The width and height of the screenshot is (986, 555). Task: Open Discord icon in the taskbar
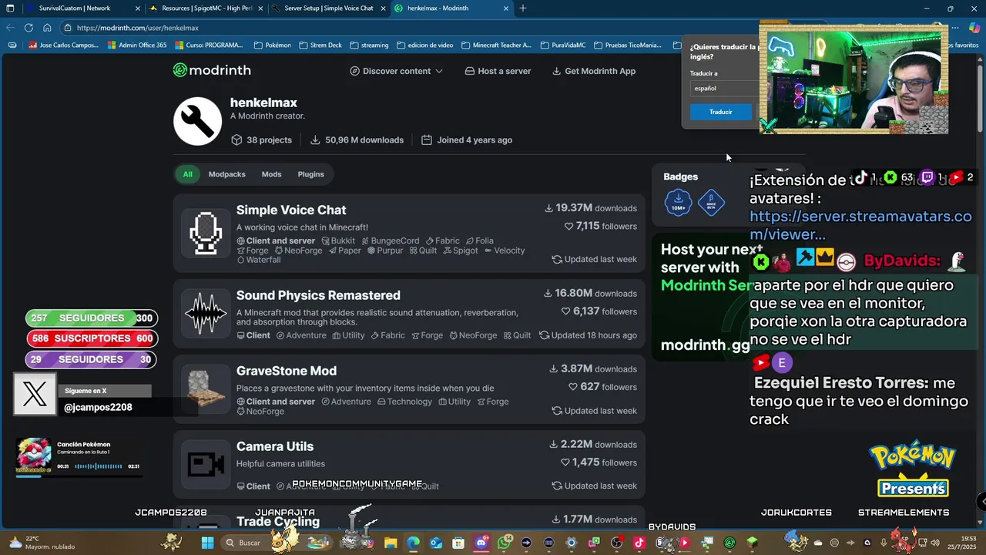pos(481,543)
